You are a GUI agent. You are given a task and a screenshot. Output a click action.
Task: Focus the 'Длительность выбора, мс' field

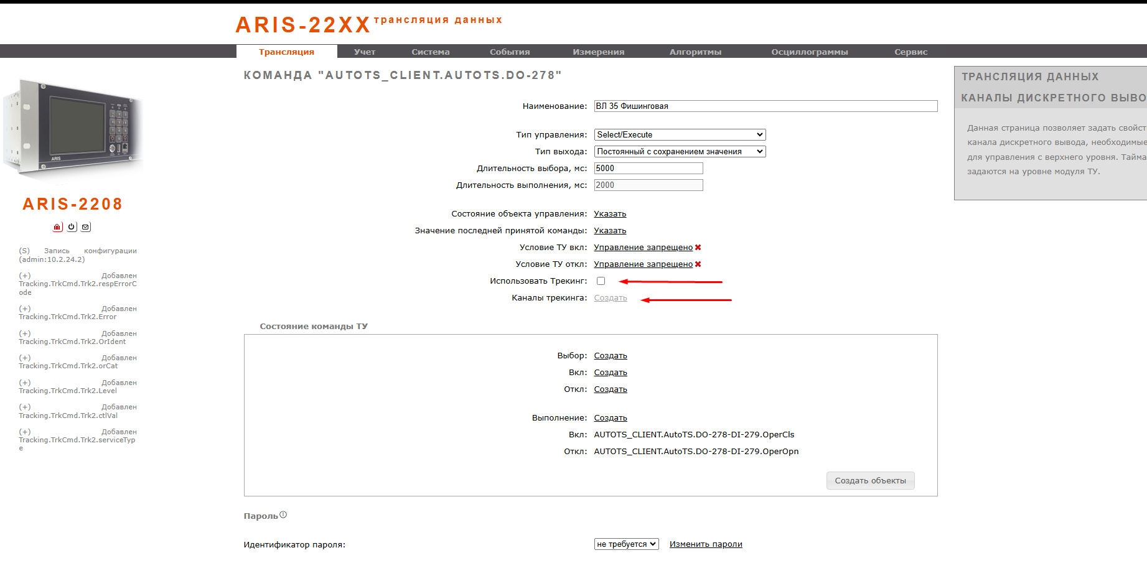point(648,169)
